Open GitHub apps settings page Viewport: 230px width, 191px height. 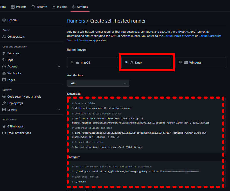[15, 126]
